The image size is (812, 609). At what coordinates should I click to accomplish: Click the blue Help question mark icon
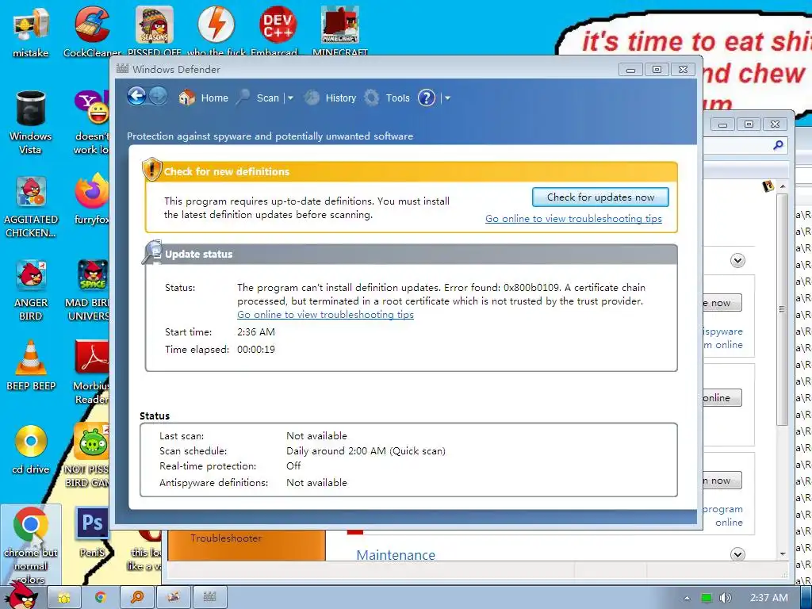(x=427, y=98)
